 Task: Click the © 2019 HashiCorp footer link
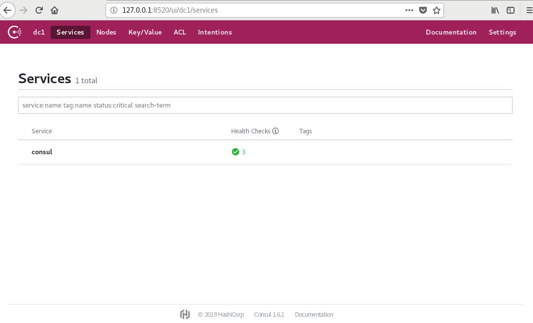(x=221, y=315)
